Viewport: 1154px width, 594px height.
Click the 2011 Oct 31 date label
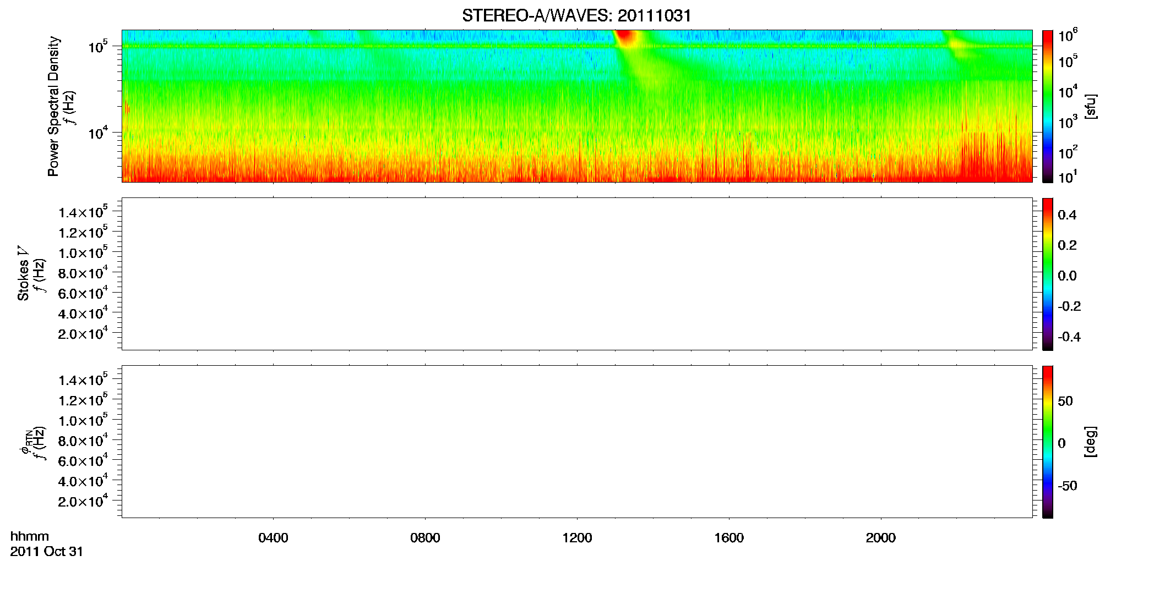click(x=47, y=552)
